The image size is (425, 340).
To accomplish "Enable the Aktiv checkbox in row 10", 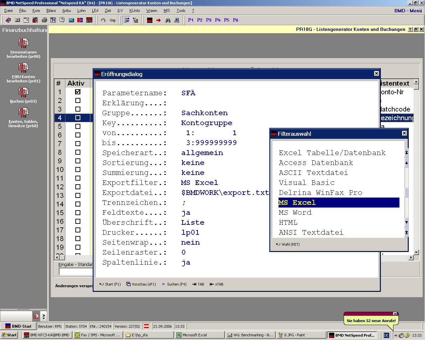I will click(78, 170).
